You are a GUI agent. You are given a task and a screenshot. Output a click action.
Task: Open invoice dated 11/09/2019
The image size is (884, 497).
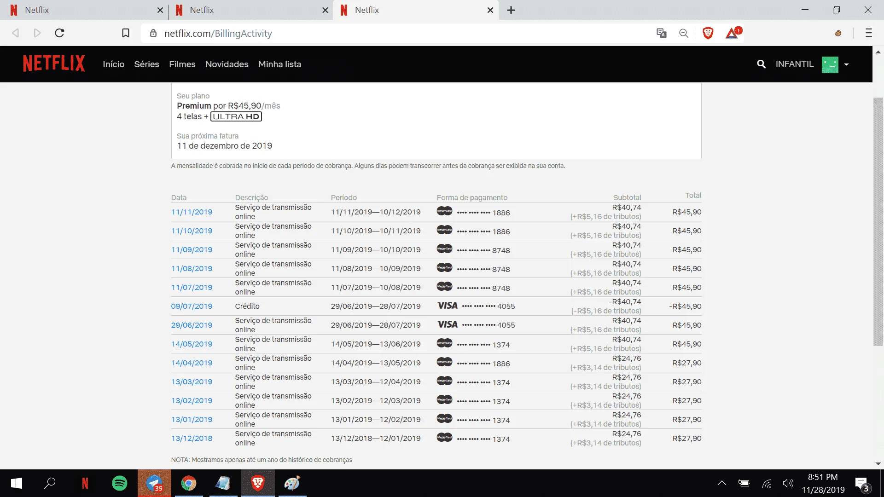pyautogui.click(x=192, y=250)
